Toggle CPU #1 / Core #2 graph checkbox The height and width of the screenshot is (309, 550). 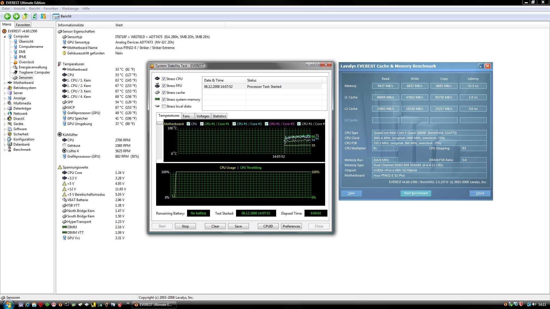(x=234, y=124)
